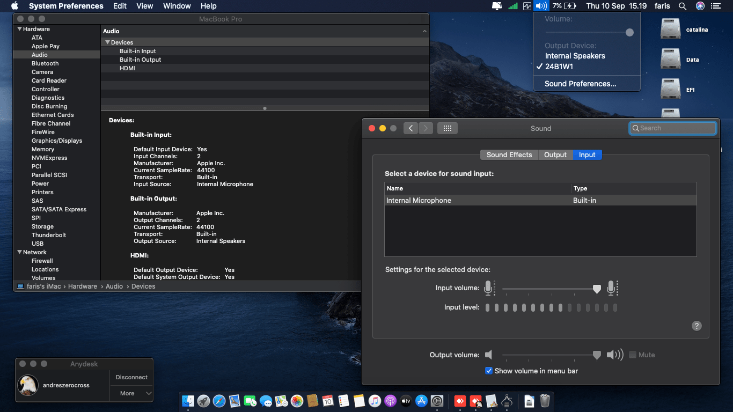This screenshot has width=733, height=412.
Task: Collapse the Hardware section in sidebar
Action: tap(19, 29)
